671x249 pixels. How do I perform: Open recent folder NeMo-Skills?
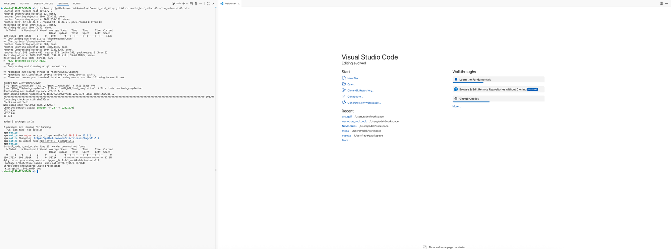point(349,126)
